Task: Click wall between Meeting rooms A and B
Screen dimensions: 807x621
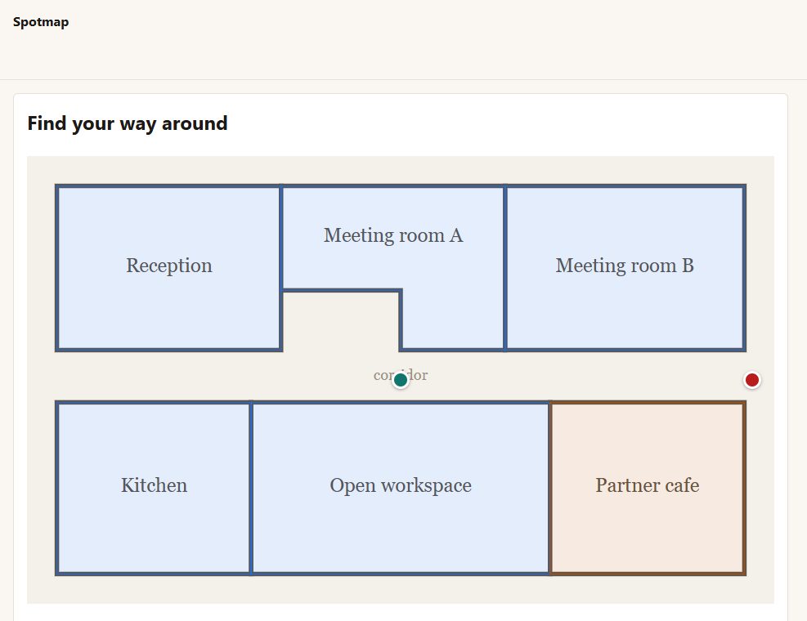Action: 505,267
